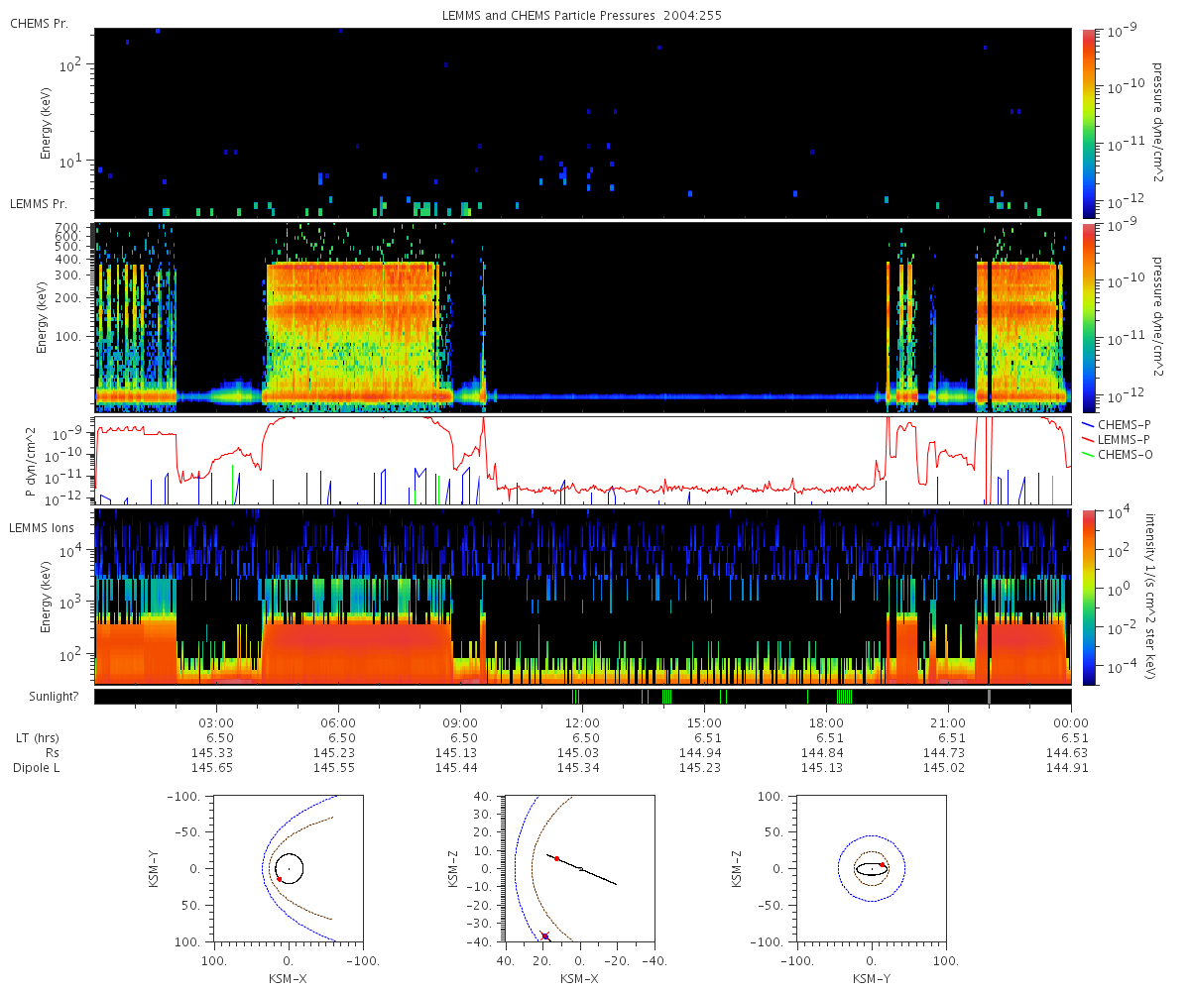The height and width of the screenshot is (991, 1190).
Task: Click the 21:00 time axis label
Action: coord(948,722)
